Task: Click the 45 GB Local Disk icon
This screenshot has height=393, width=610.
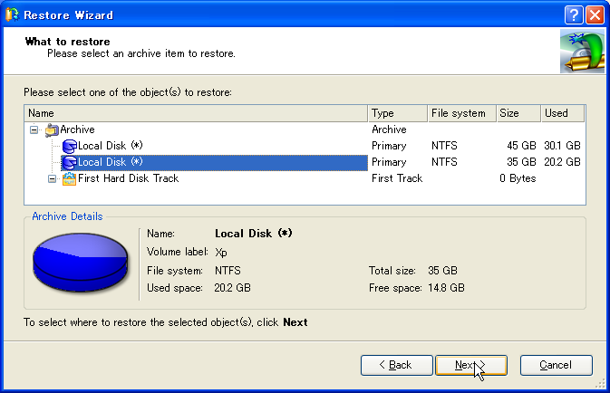Action: (x=69, y=147)
